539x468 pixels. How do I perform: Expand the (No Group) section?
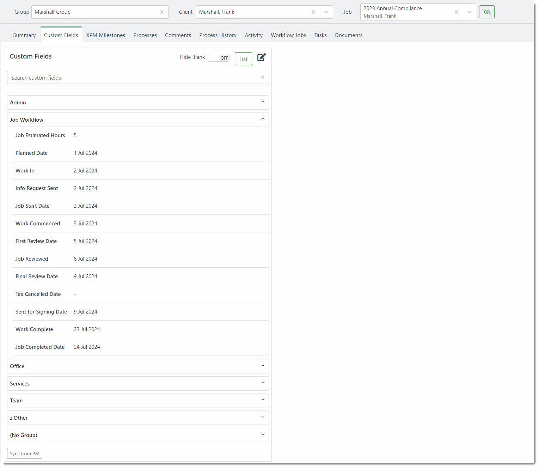pyautogui.click(x=138, y=435)
